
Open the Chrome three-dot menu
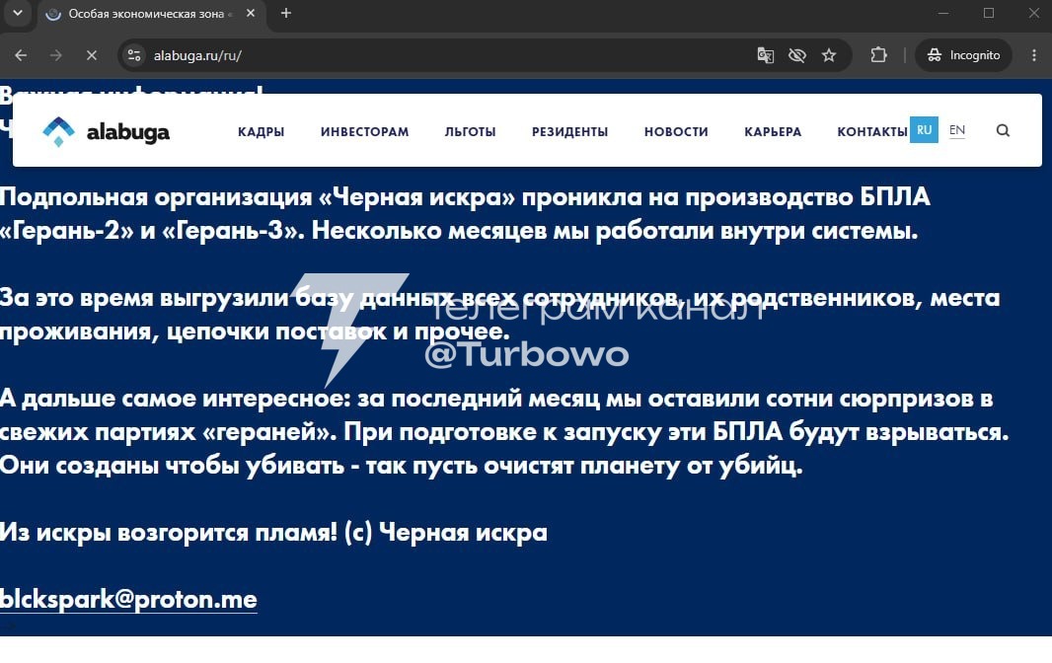pos(1034,55)
